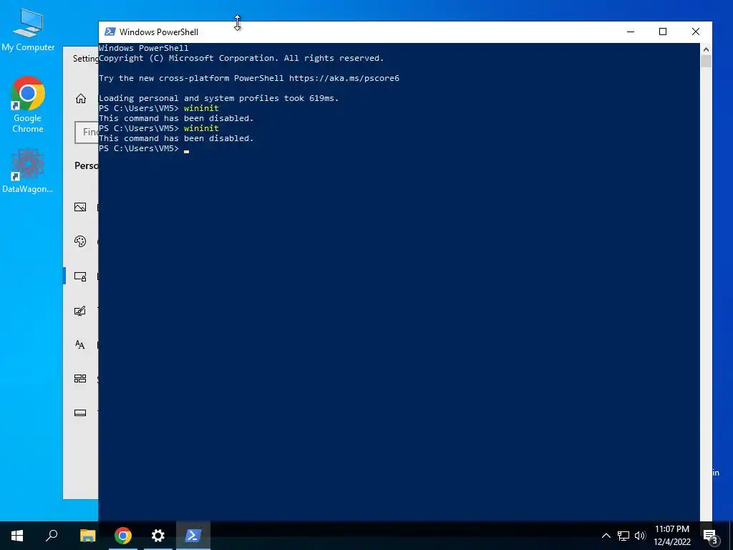This screenshot has width=733, height=550.
Task: Maximize the PowerShell window
Action: click(x=663, y=32)
